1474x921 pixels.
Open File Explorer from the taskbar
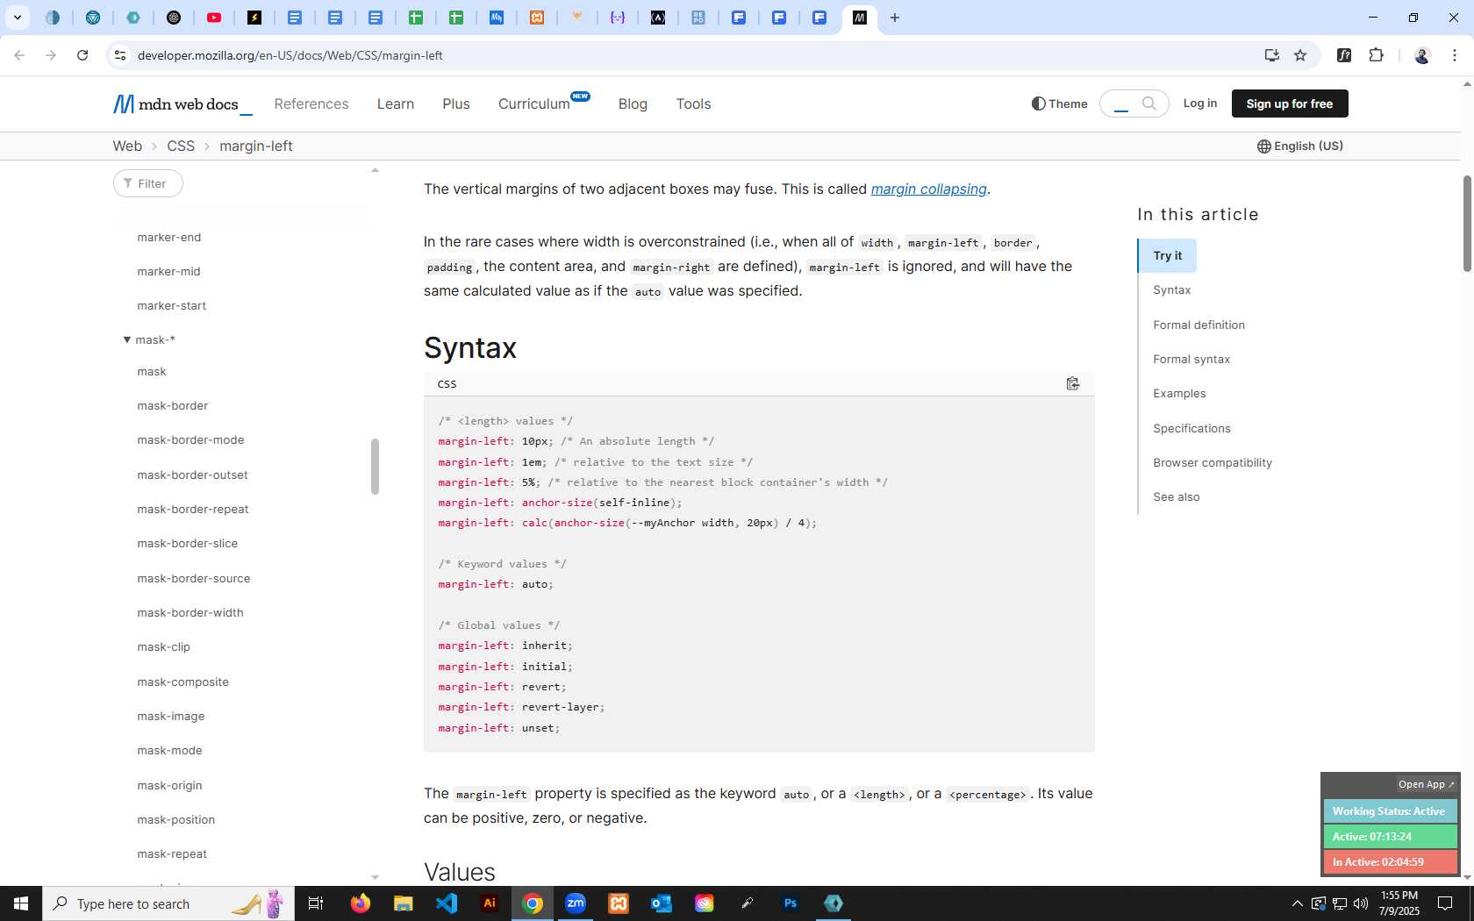coord(404,903)
